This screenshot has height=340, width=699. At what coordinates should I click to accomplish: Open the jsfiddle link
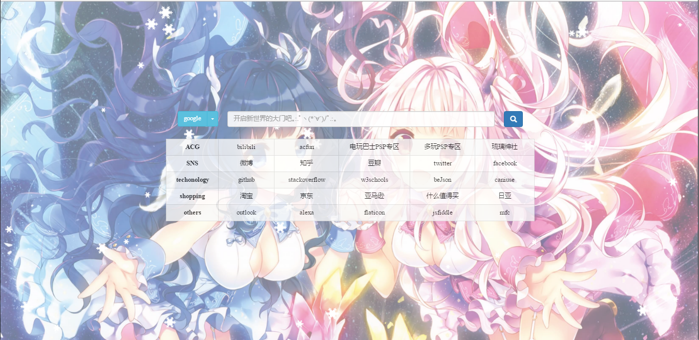click(442, 213)
